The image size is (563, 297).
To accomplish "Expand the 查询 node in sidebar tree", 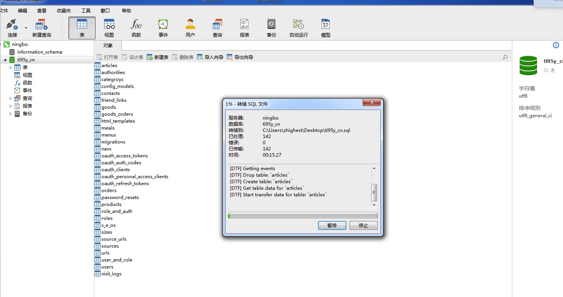I will click(x=11, y=98).
